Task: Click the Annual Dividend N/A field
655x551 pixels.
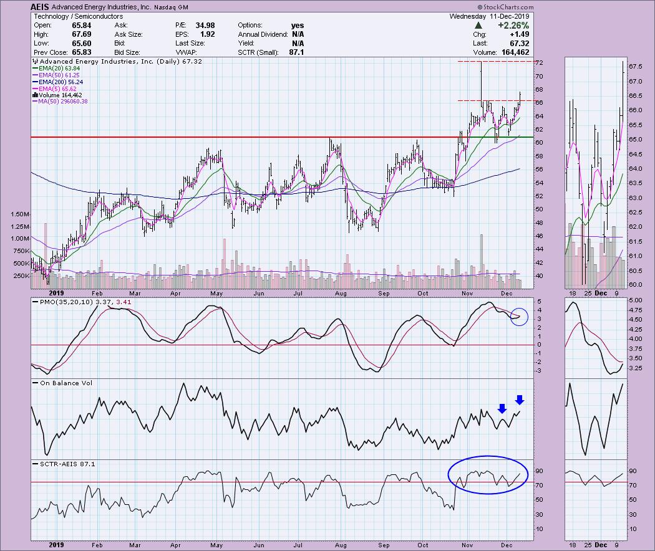Action: pyautogui.click(x=271, y=34)
